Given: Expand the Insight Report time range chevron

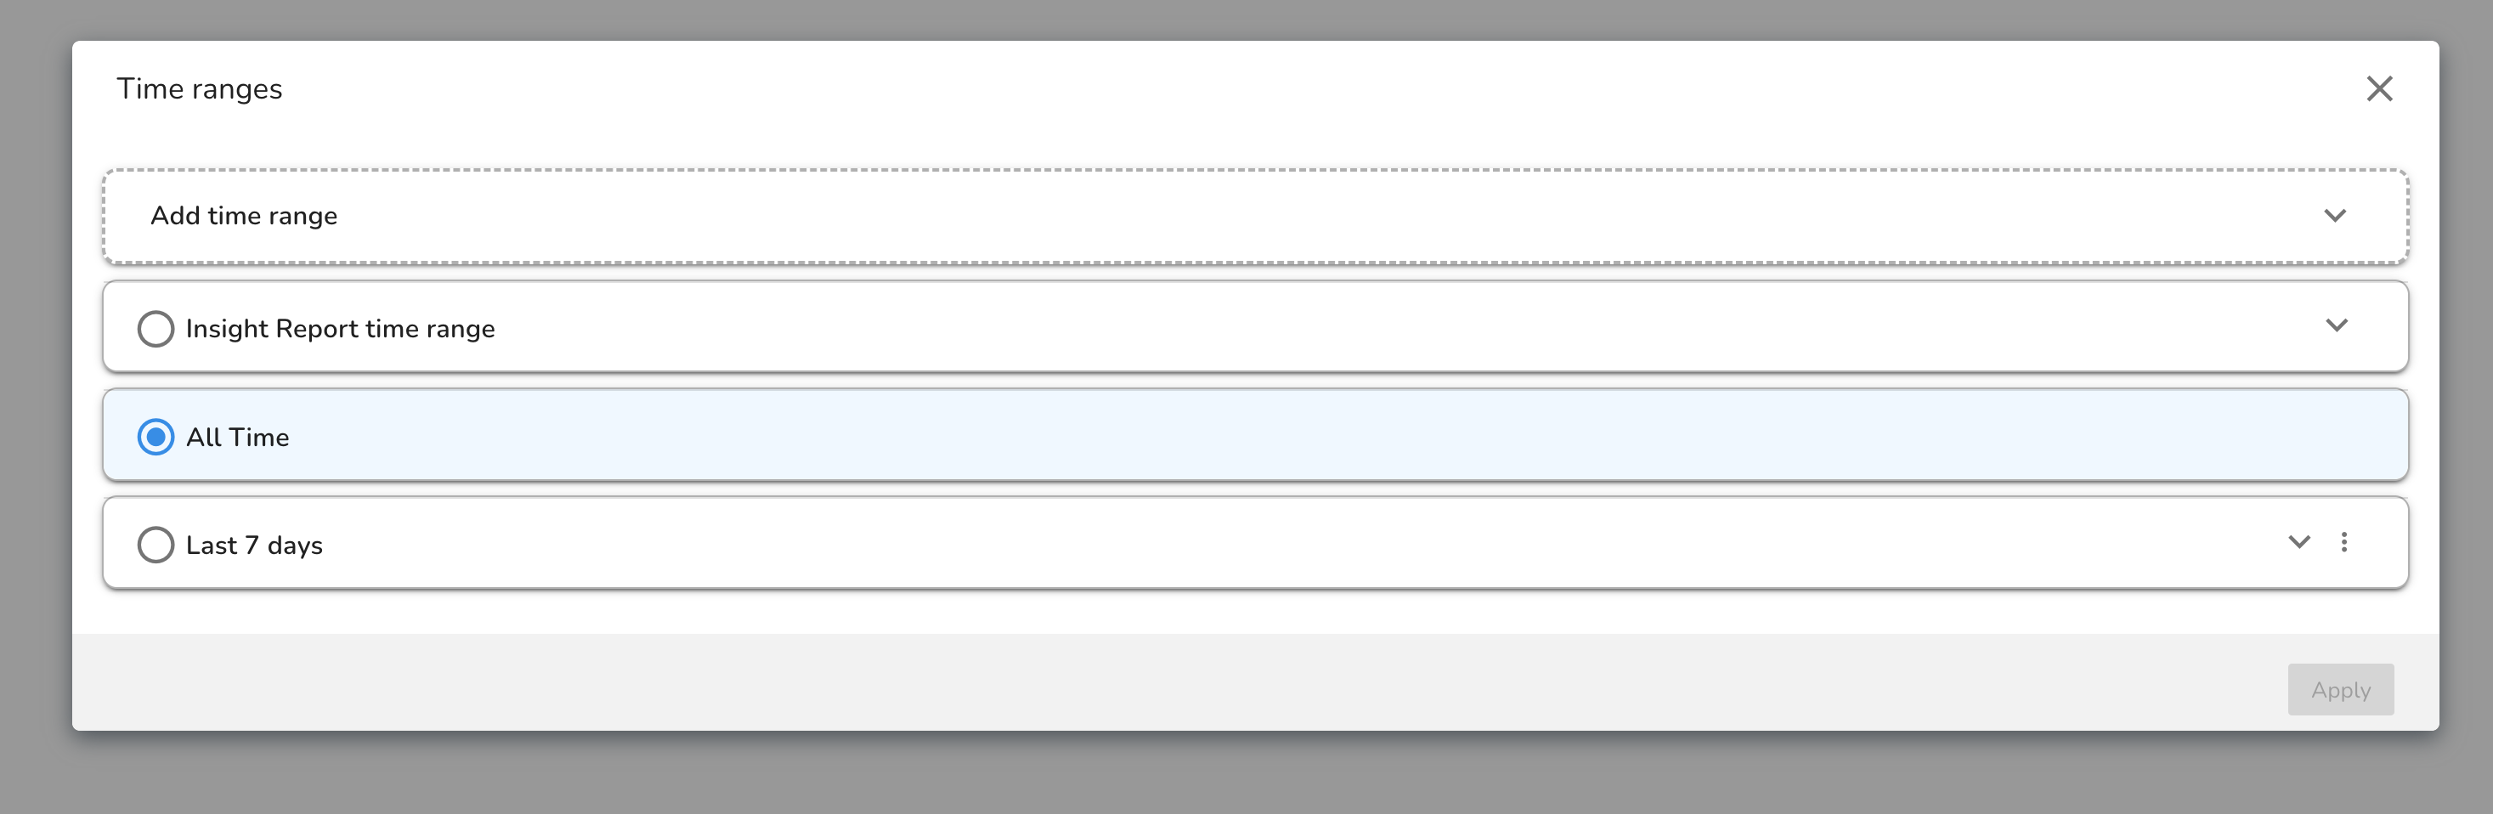Looking at the screenshot, I should pos(2336,325).
